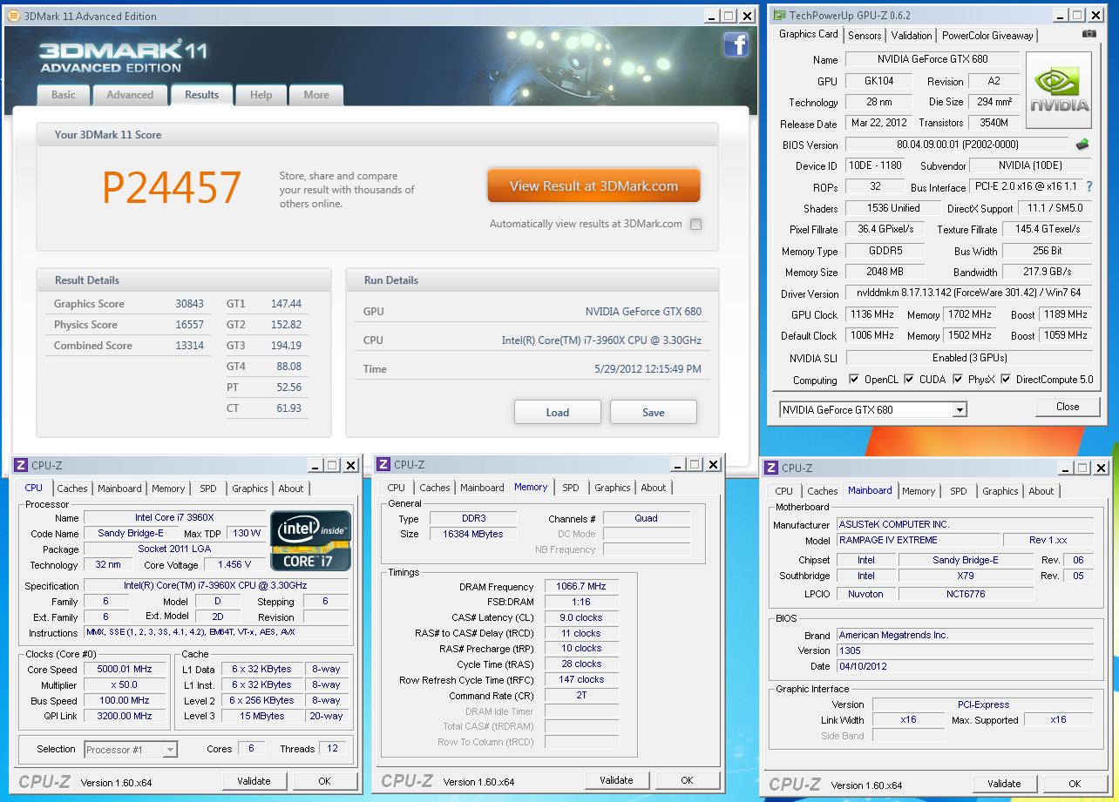Click the P24457 score text
Image resolution: width=1119 pixels, height=802 pixels.
(x=172, y=187)
